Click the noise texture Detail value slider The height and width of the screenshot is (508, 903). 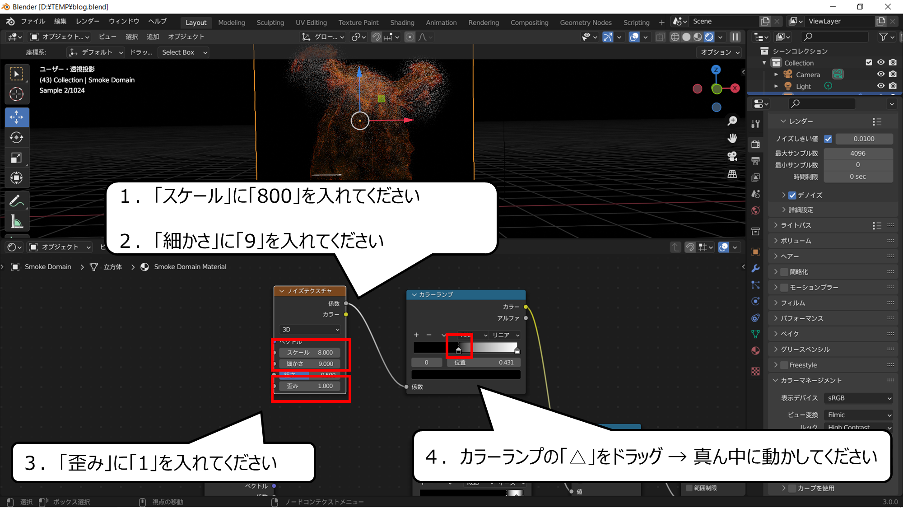pyautogui.click(x=310, y=364)
